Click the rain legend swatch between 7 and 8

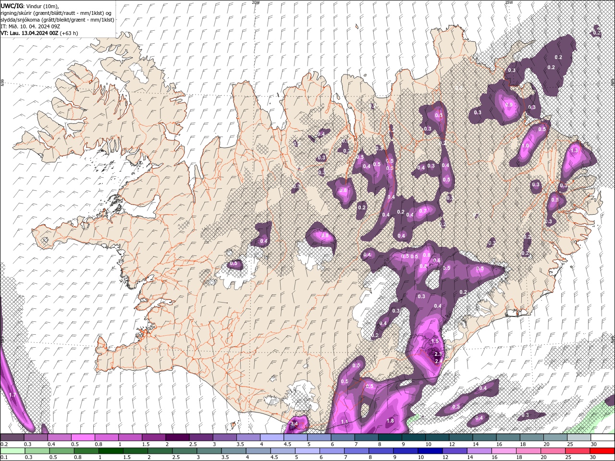pyautogui.click(x=357, y=451)
